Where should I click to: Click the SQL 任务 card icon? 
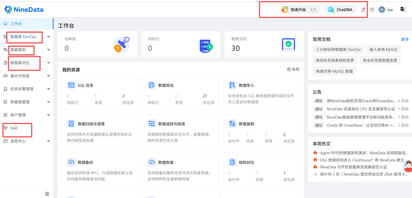[x=71, y=85]
